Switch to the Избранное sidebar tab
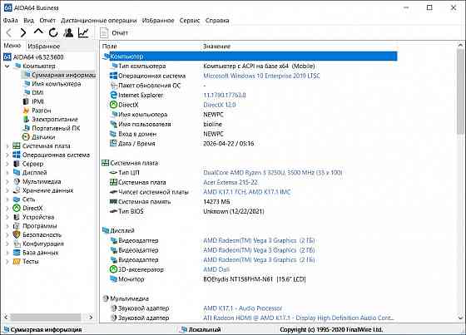466x335 pixels. (x=43, y=46)
